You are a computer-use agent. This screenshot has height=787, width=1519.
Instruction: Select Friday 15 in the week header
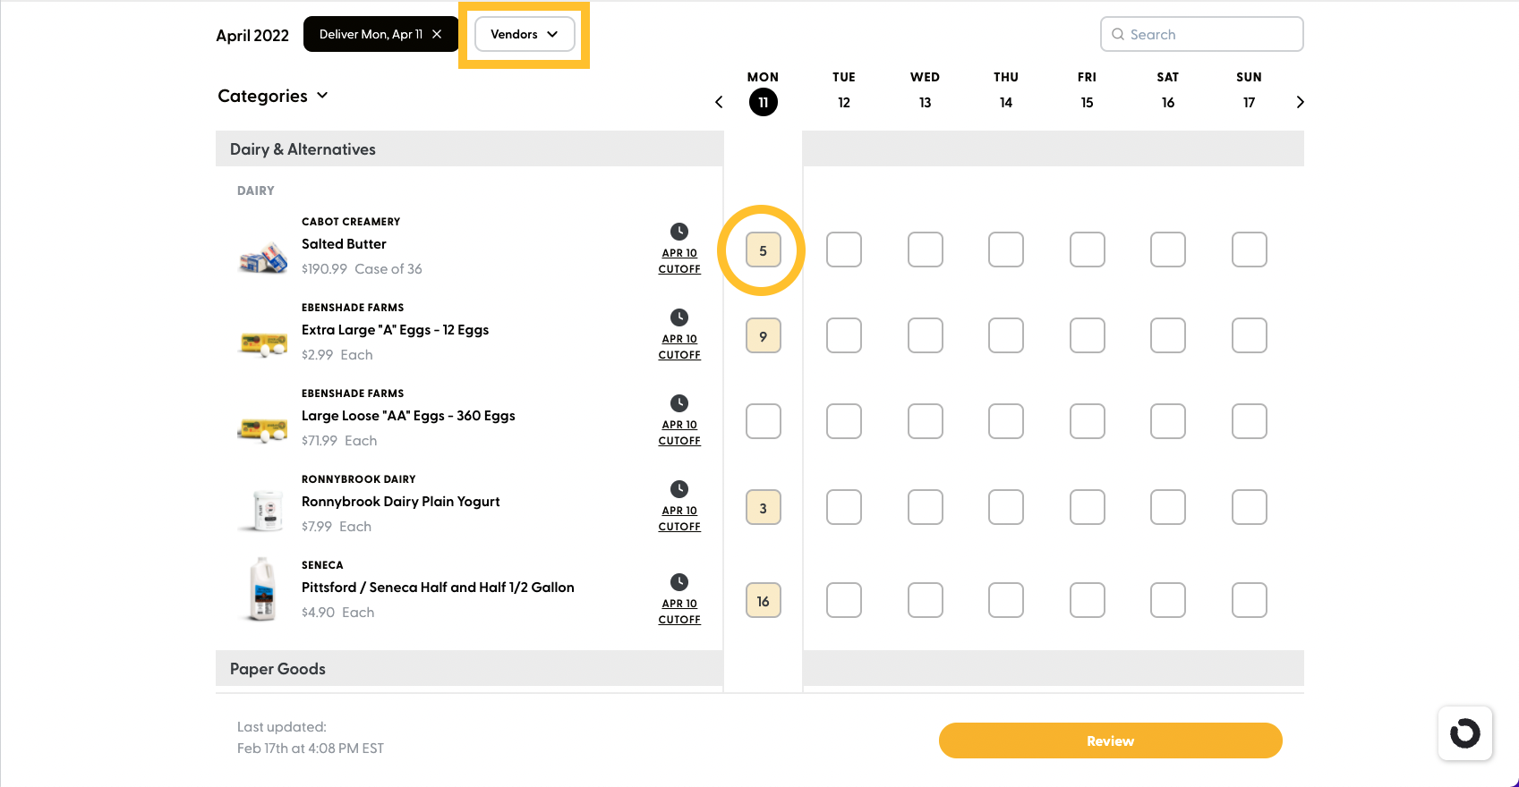pyautogui.click(x=1087, y=102)
